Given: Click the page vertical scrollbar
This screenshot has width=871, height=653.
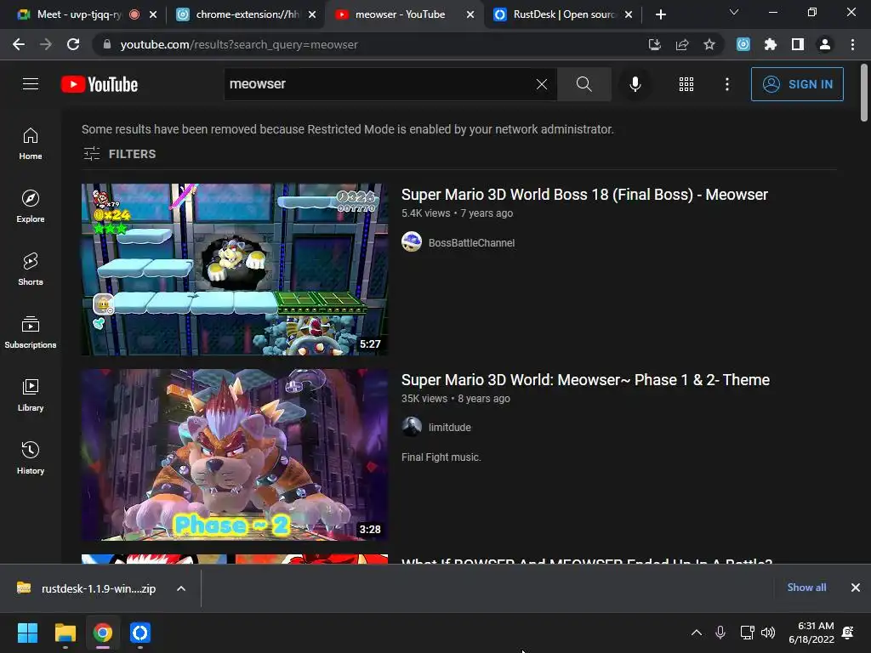Looking at the screenshot, I should coord(864,93).
